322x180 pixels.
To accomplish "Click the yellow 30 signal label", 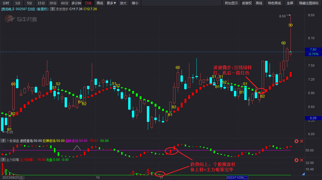I will (x=290, y=25).
